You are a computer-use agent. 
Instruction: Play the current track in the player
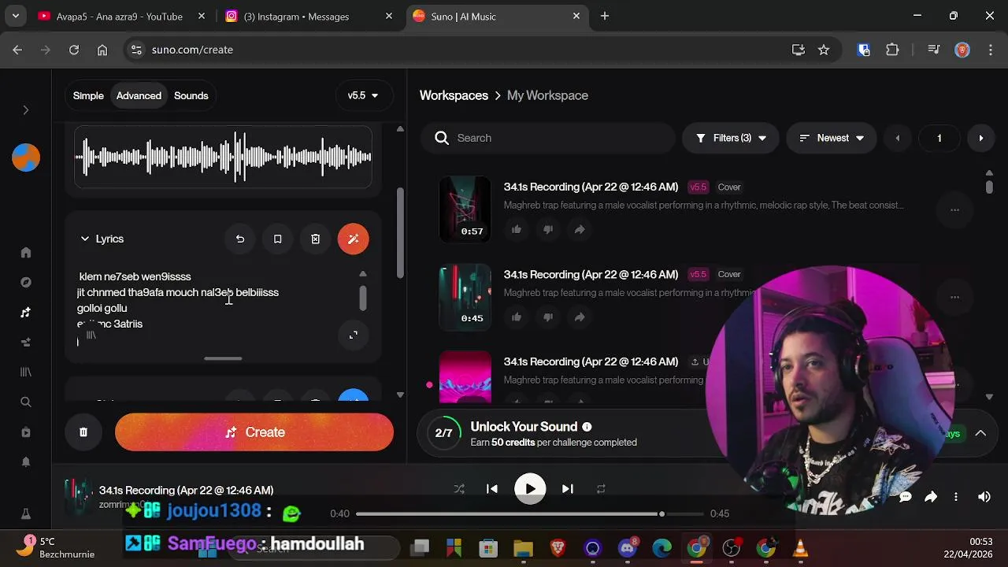(x=530, y=489)
